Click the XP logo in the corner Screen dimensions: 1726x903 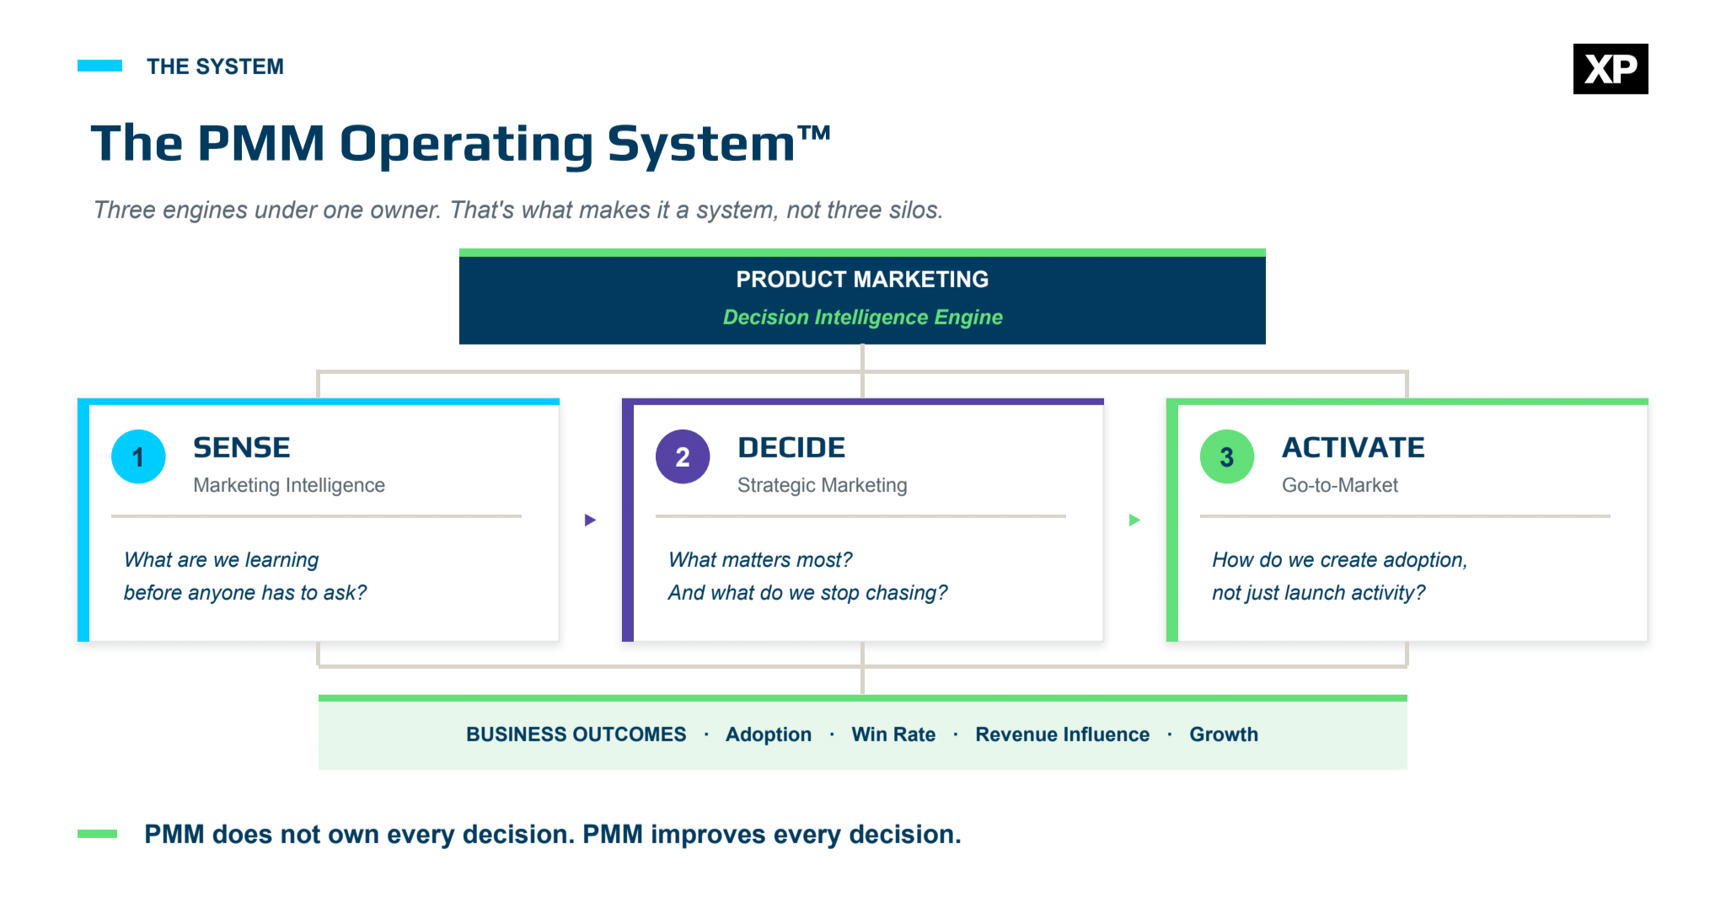[1610, 69]
